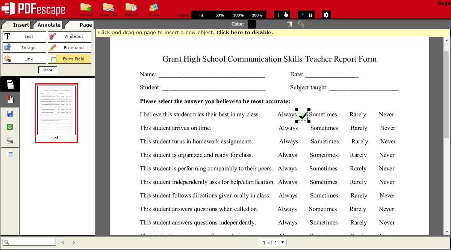
Task: Click 'Sometimes' in the arrives on time row
Action: (x=324, y=128)
